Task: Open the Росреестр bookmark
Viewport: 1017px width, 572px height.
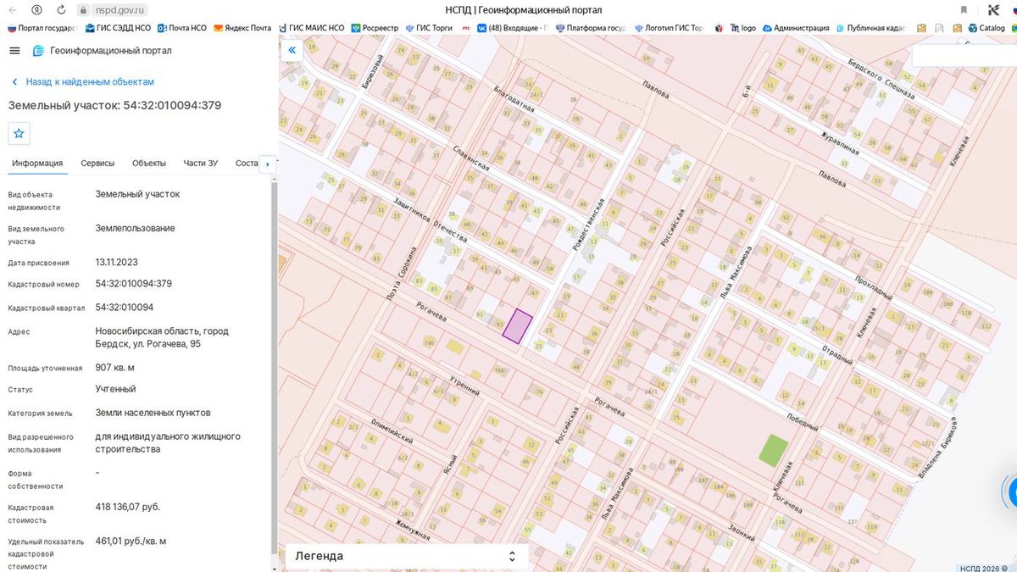Action: pos(375,28)
